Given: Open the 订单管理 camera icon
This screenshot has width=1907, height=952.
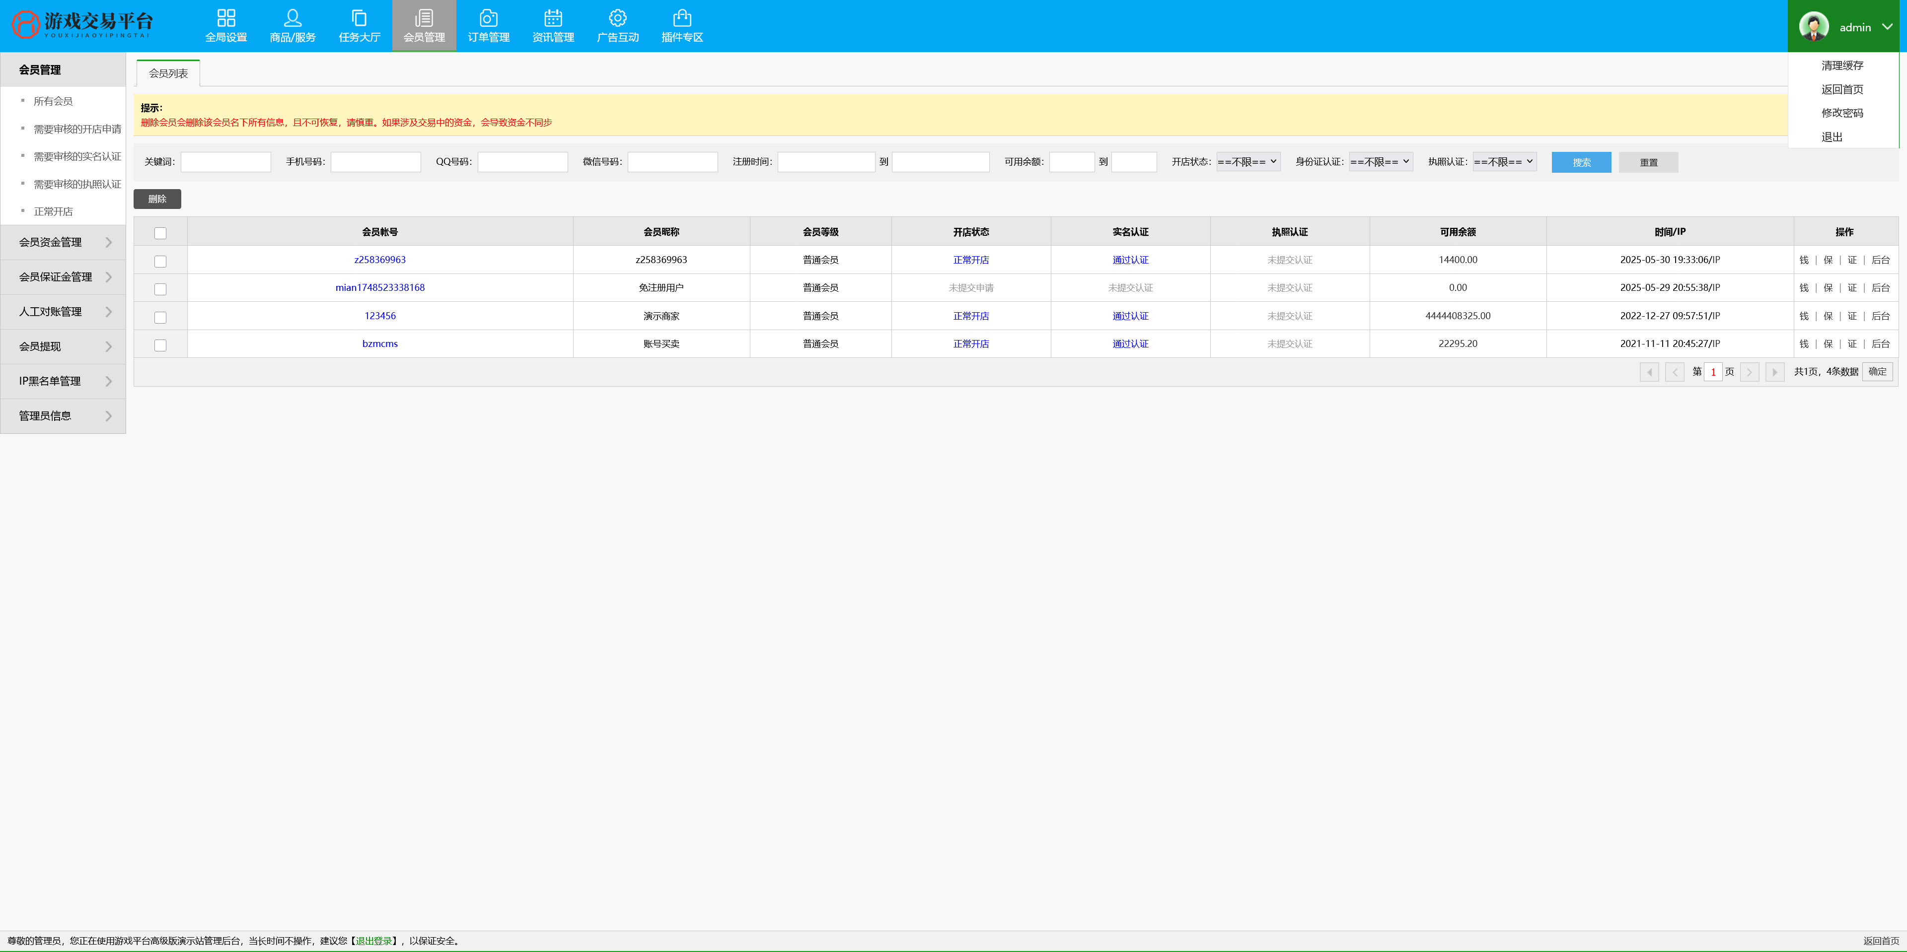Looking at the screenshot, I should pos(488,18).
